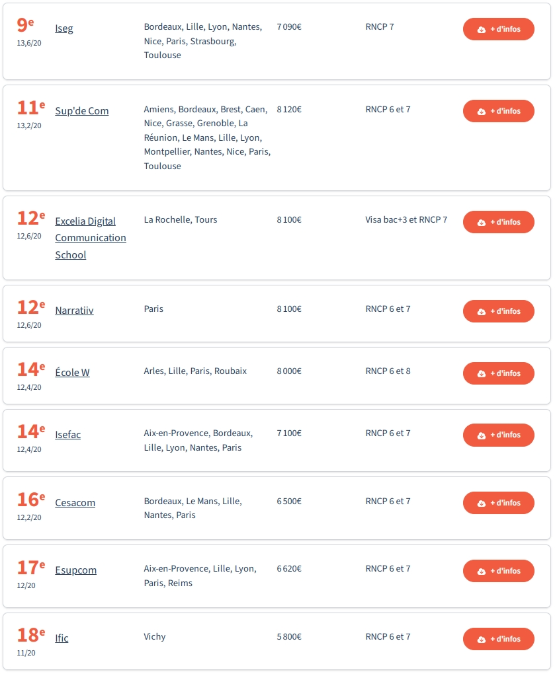
Task: Follow the Ific school link
Action: point(62,638)
